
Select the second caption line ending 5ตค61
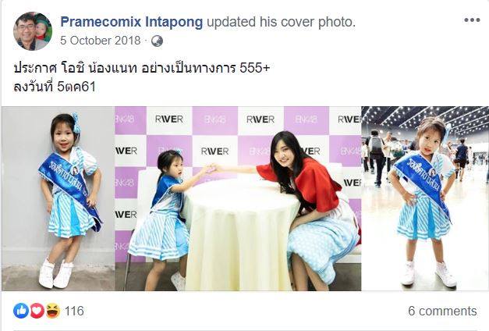[55, 87]
